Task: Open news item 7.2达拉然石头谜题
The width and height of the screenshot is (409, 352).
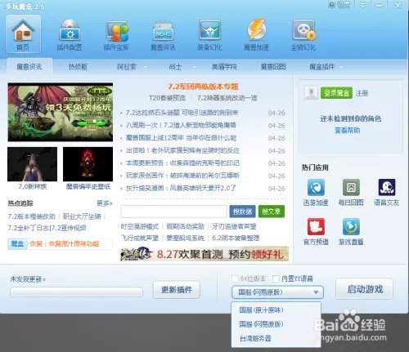Action: click(182, 113)
